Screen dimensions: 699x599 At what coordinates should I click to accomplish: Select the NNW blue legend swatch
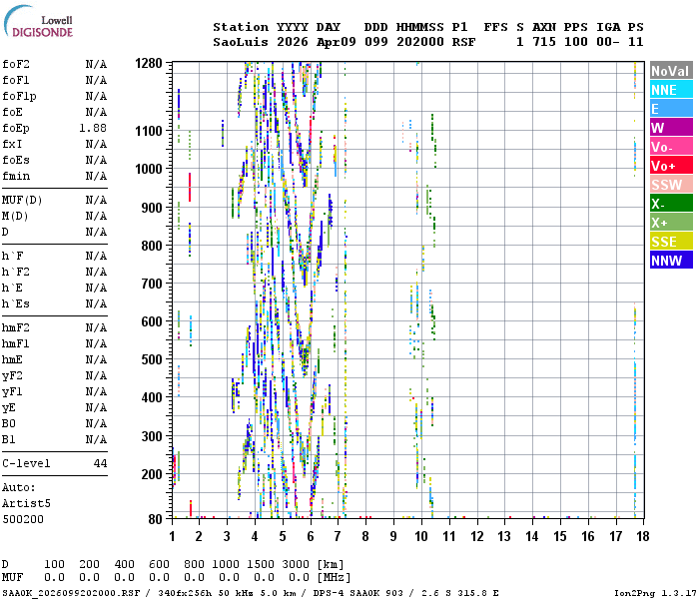pyautogui.click(x=671, y=260)
